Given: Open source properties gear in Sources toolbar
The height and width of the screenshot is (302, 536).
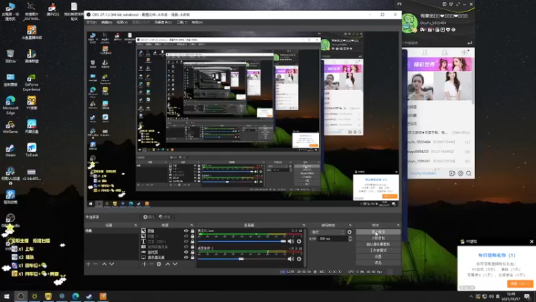Looking at the screenshot, I should click(x=159, y=264).
